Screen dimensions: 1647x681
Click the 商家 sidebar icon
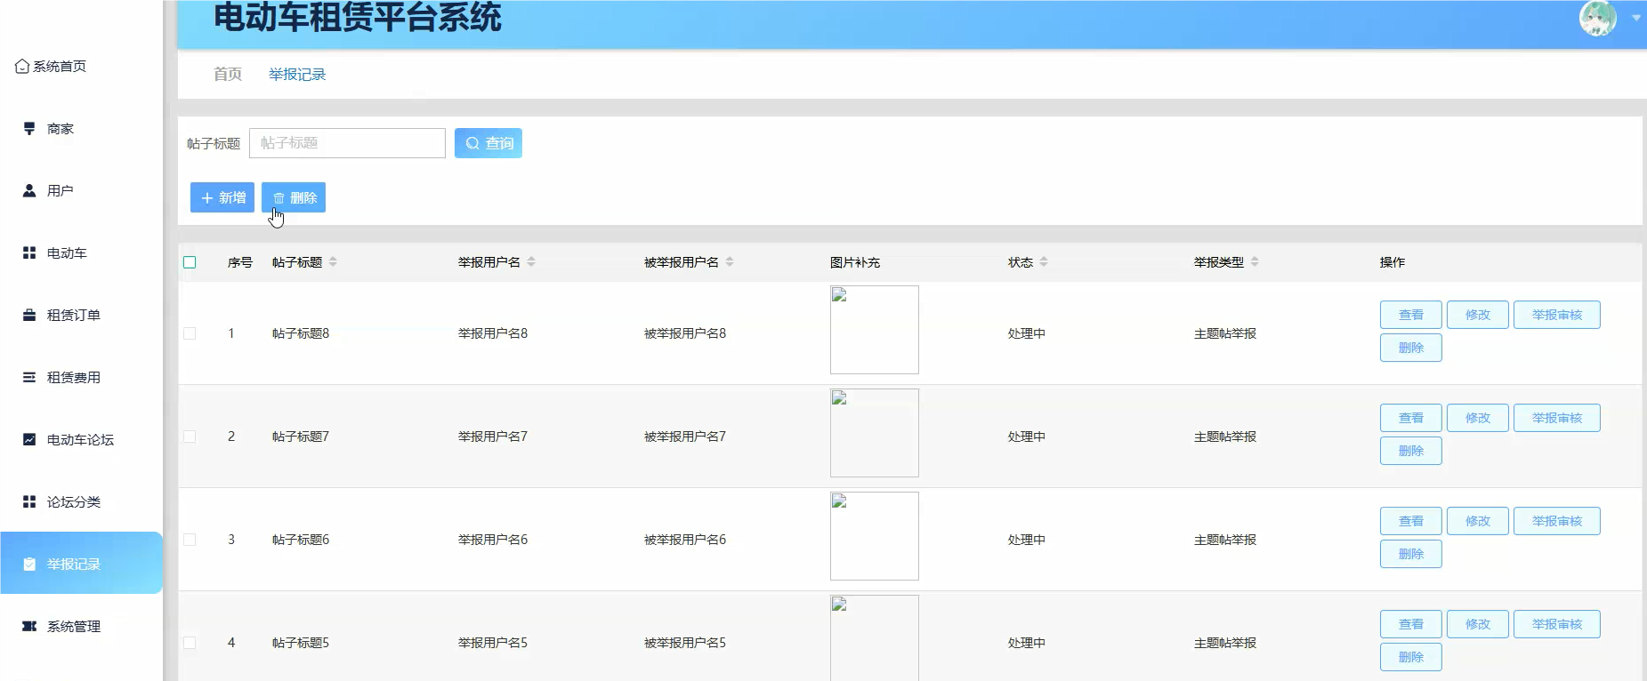[29, 129]
